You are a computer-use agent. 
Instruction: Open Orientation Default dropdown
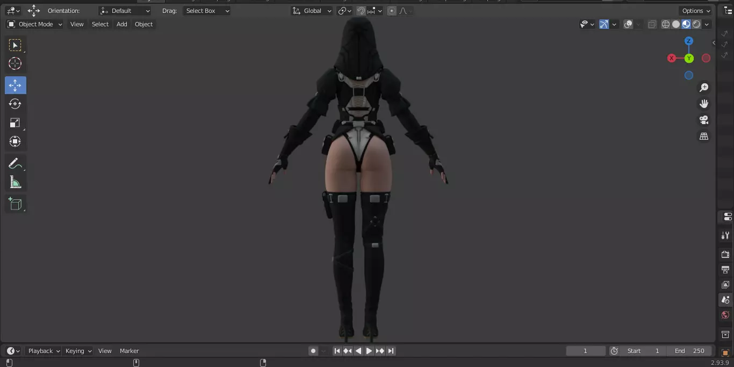(125, 11)
